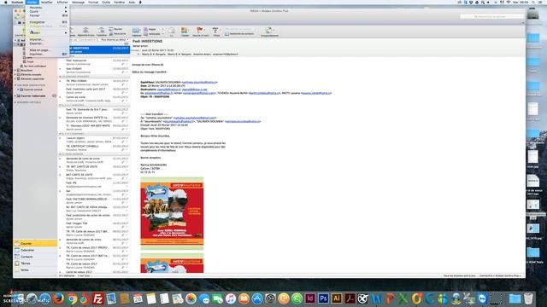This screenshot has height=307, width=547.
Task: Click the second ad image at bottom of the email
Action: [x=172, y=264]
